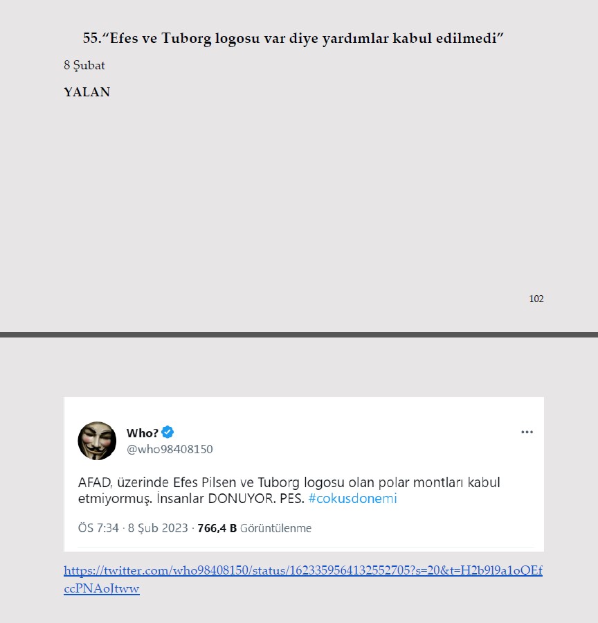The width and height of the screenshot is (598, 623).
Task: Follow the twitter.com/who98408150 status hyperlink
Action: pos(303,570)
